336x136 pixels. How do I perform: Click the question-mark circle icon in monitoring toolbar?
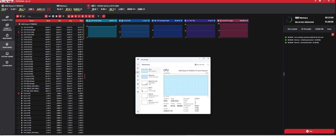point(63,16)
